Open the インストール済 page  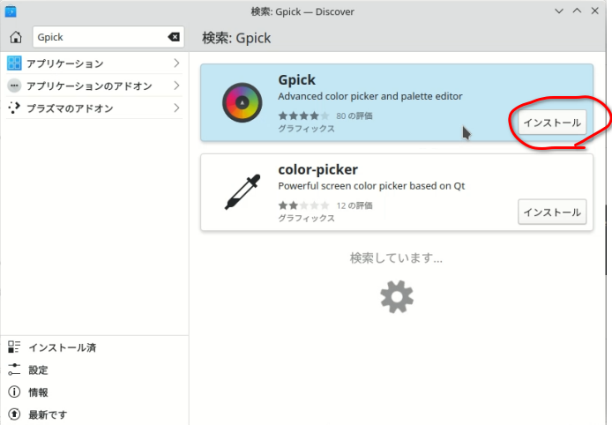click(94, 347)
